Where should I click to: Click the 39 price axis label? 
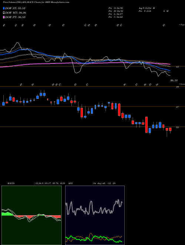click(x=177, y=87)
